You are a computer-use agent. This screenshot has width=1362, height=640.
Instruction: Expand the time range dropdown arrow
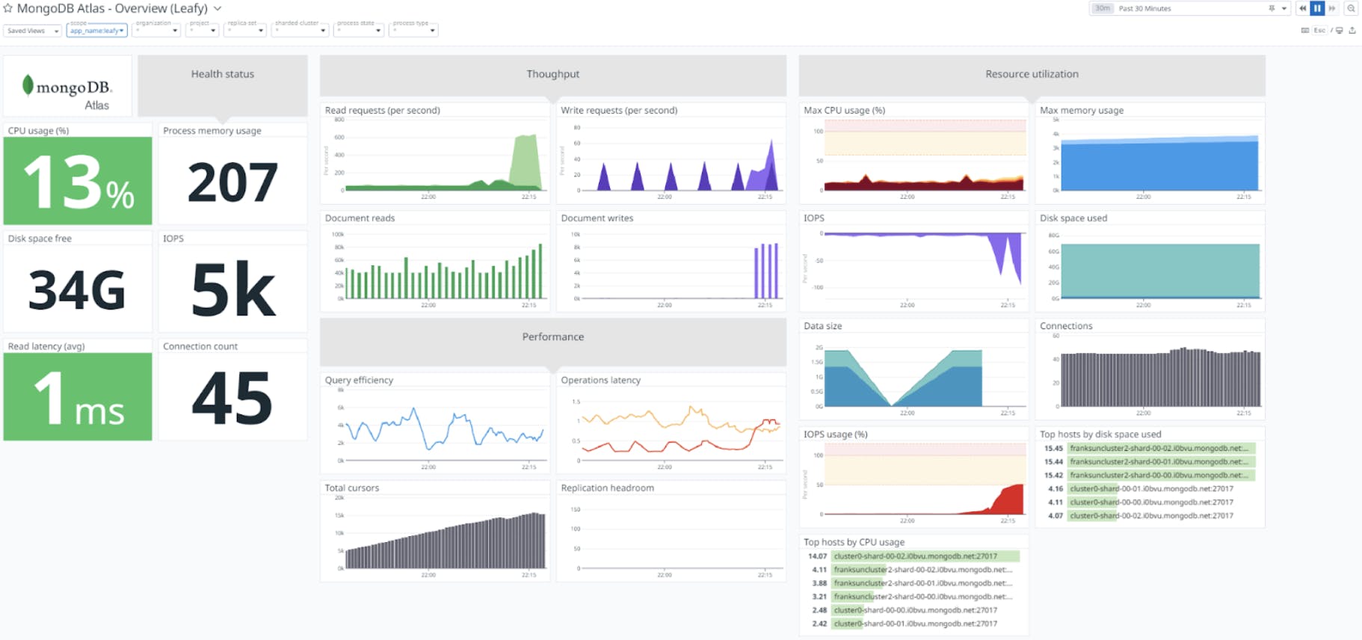[x=1284, y=8]
